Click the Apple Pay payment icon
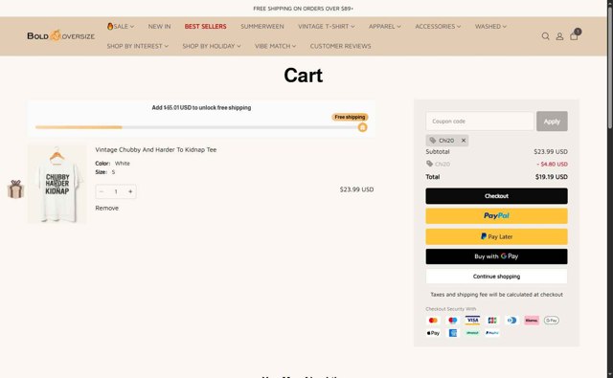The width and height of the screenshot is (613, 378). (433, 333)
